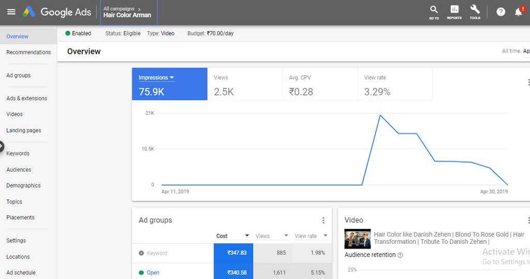Open the Demographics section

coord(23,185)
